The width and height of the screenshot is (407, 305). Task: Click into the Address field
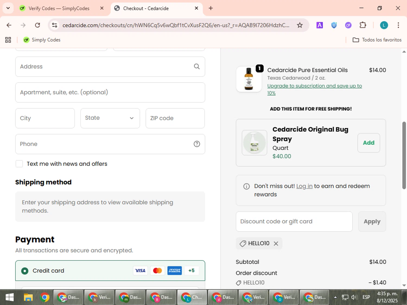point(110,66)
